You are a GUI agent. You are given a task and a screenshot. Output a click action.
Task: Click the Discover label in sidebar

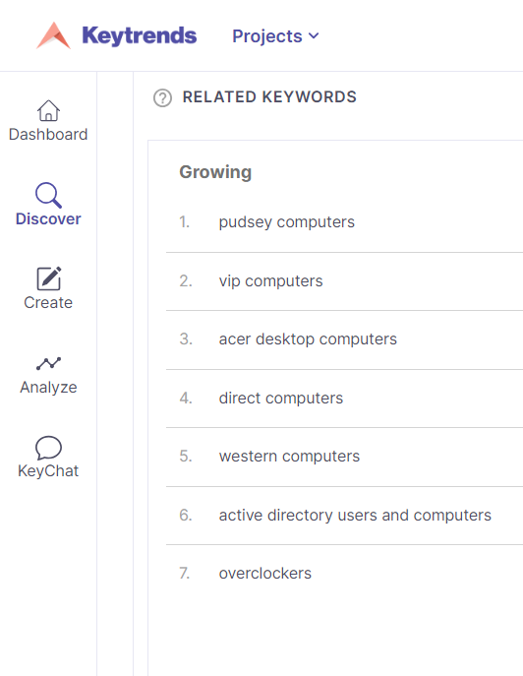(48, 219)
